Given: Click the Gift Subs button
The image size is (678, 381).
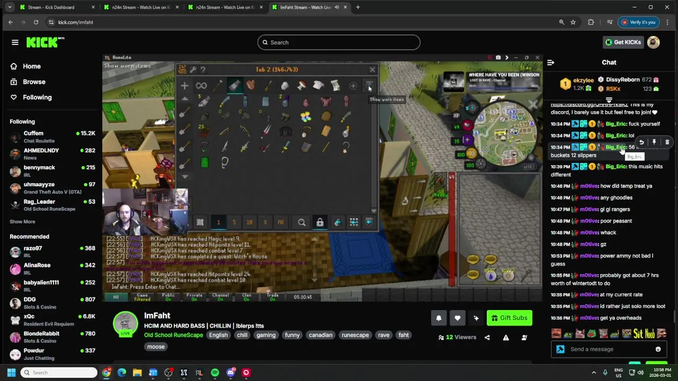Looking at the screenshot, I should 509,318.
